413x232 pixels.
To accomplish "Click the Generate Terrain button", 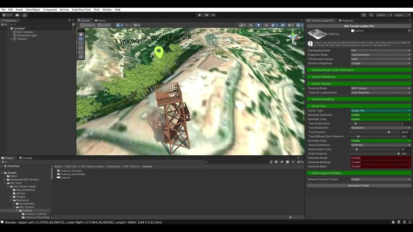I will [359, 186].
